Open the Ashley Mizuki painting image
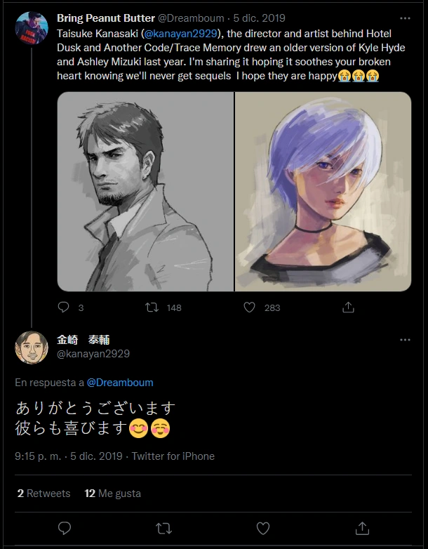This screenshot has width=428, height=549. tap(323, 192)
